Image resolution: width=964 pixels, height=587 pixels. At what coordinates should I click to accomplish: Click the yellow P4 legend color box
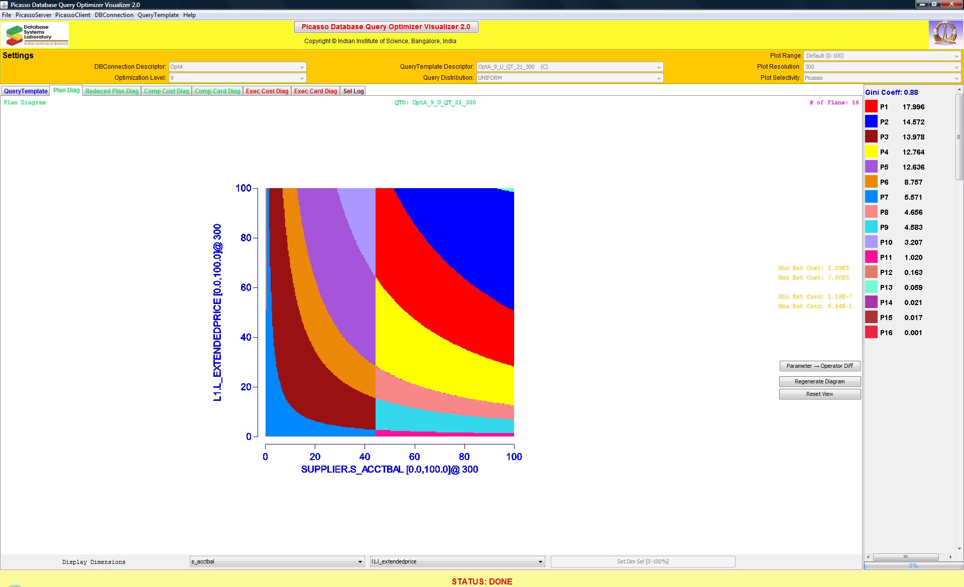pos(871,152)
